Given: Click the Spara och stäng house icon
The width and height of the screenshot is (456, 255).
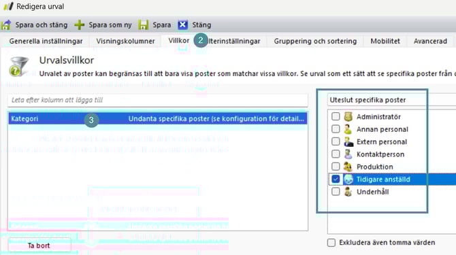Looking at the screenshot, I should click(6, 25).
